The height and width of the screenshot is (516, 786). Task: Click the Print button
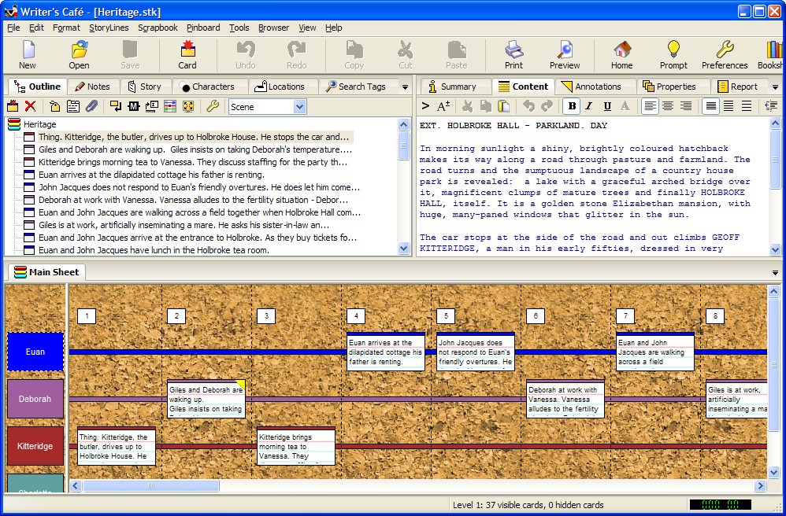pyautogui.click(x=513, y=54)
